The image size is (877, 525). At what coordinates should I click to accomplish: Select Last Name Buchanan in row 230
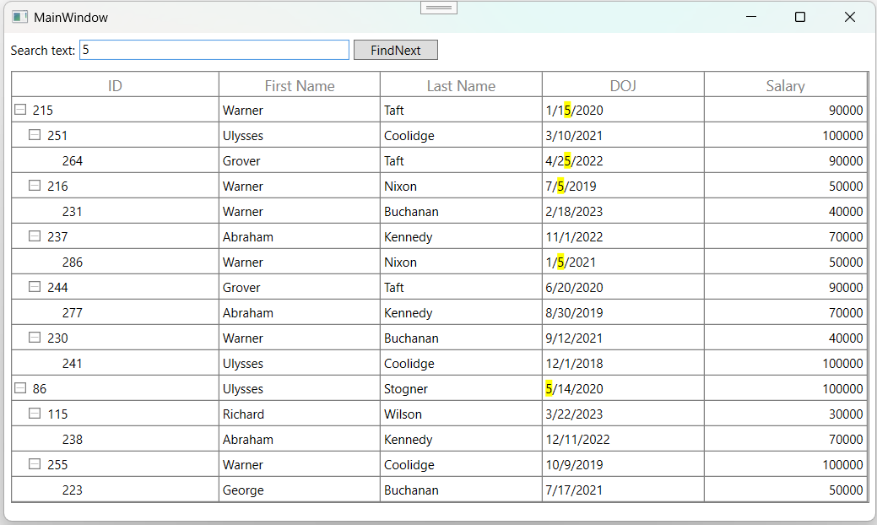(461, 337)
